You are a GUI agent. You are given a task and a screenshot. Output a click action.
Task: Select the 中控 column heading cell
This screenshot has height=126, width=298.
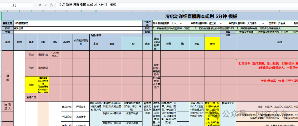click(132, 43)
